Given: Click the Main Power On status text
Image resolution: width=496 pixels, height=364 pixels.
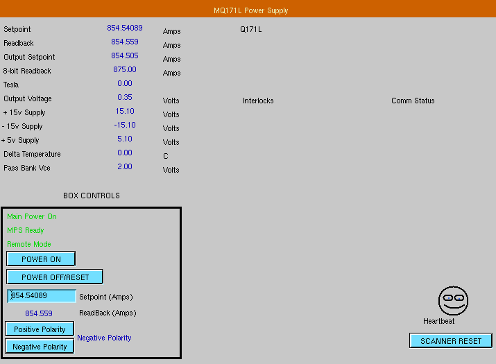Looking at the screenshot, I should [x=32, y=216].
